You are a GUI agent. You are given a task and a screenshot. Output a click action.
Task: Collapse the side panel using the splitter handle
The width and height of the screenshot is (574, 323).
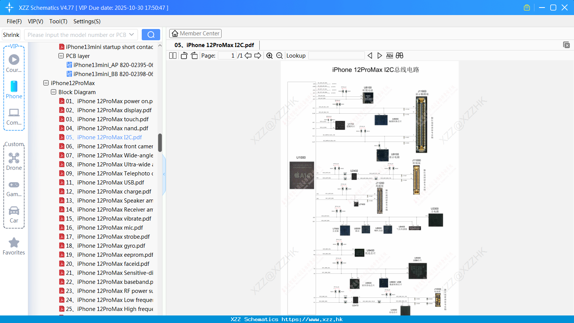coord(164,174)
